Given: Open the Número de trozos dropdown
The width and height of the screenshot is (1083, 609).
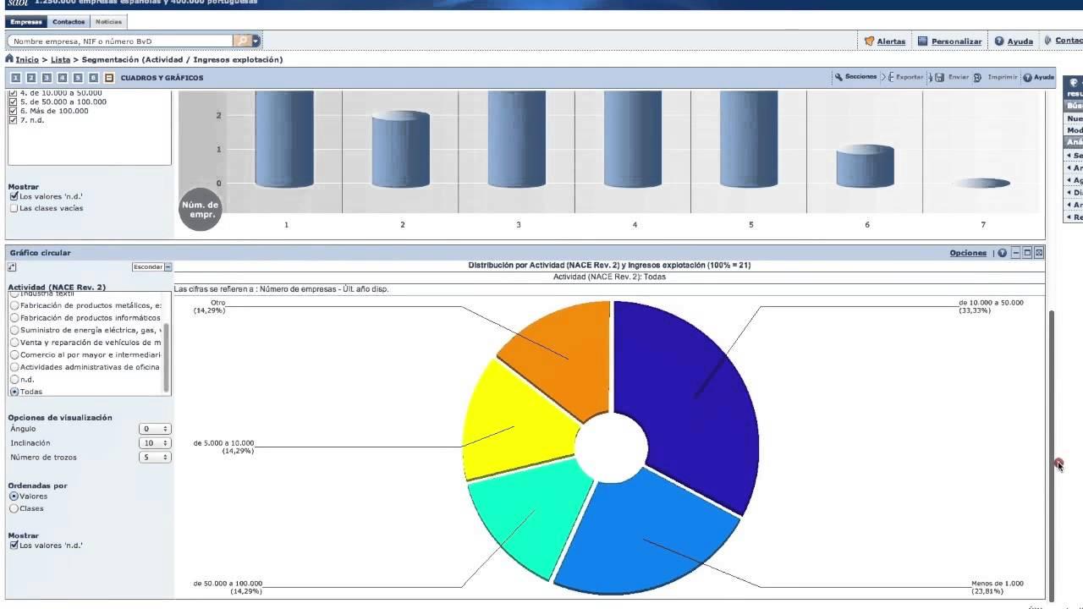Looking at the screenshot, I should tap(155, 458).
